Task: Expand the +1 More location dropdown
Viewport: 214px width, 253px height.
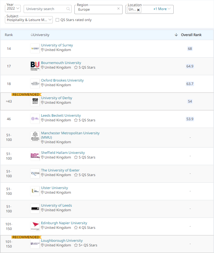Action: coord(162,9)
